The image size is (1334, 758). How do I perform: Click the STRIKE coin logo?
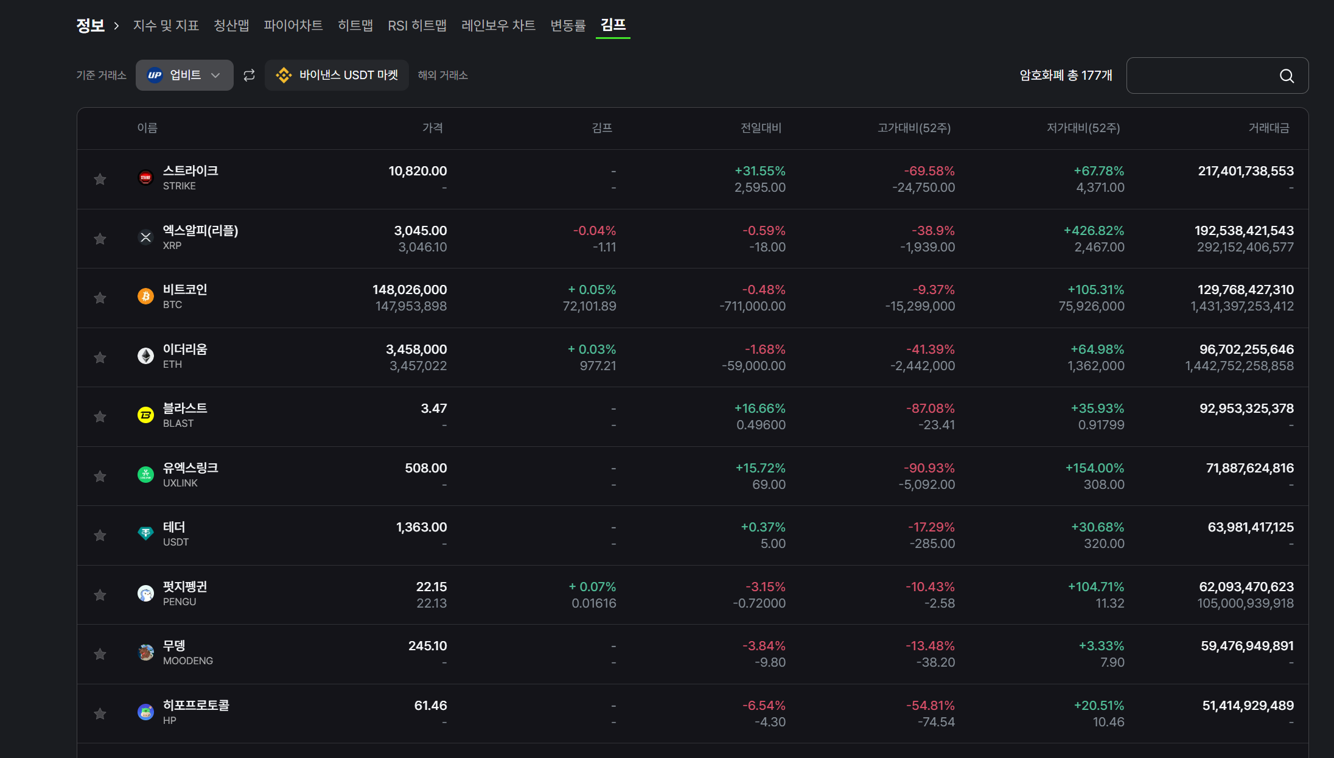145,178
